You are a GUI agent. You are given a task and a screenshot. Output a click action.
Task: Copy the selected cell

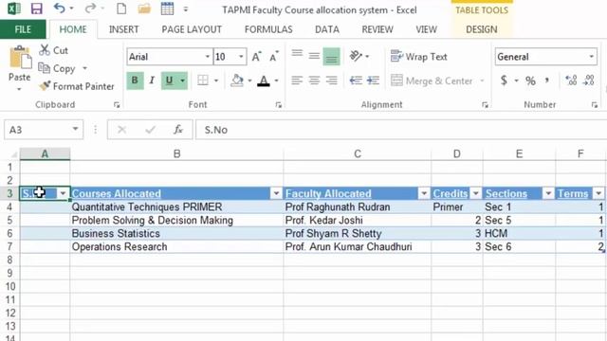(x=57, y=68)
